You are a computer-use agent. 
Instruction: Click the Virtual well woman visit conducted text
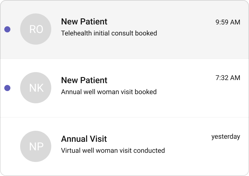point(113,150)
